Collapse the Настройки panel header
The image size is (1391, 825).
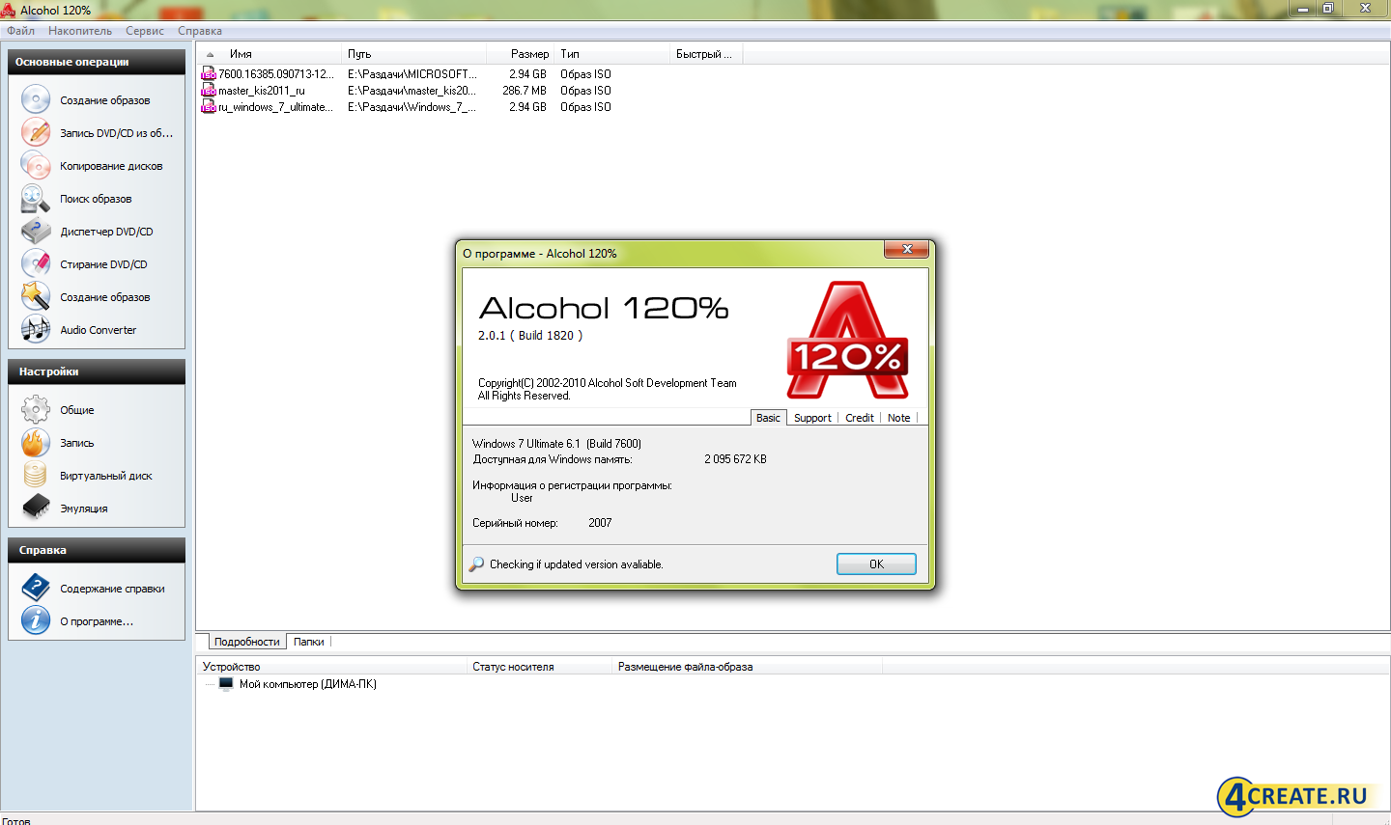coord(97,371)
